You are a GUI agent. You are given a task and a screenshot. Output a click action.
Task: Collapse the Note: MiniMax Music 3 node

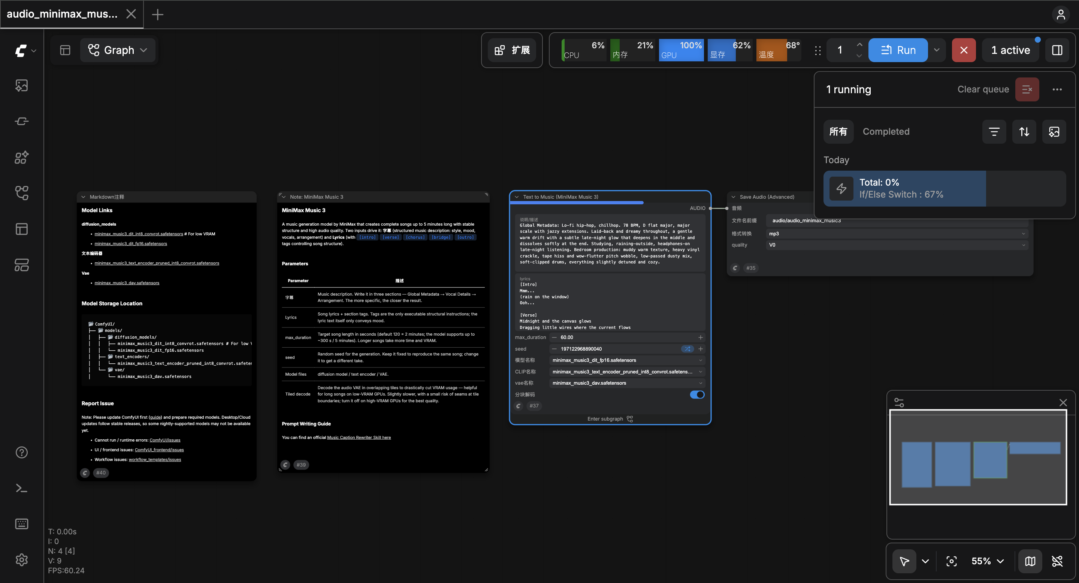(284, 197)
